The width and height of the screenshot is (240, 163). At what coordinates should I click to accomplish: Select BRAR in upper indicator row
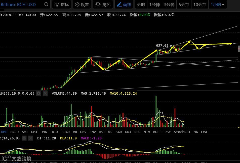click(x=65, y=132)
